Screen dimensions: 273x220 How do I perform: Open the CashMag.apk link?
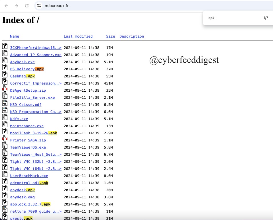point(22,76)
